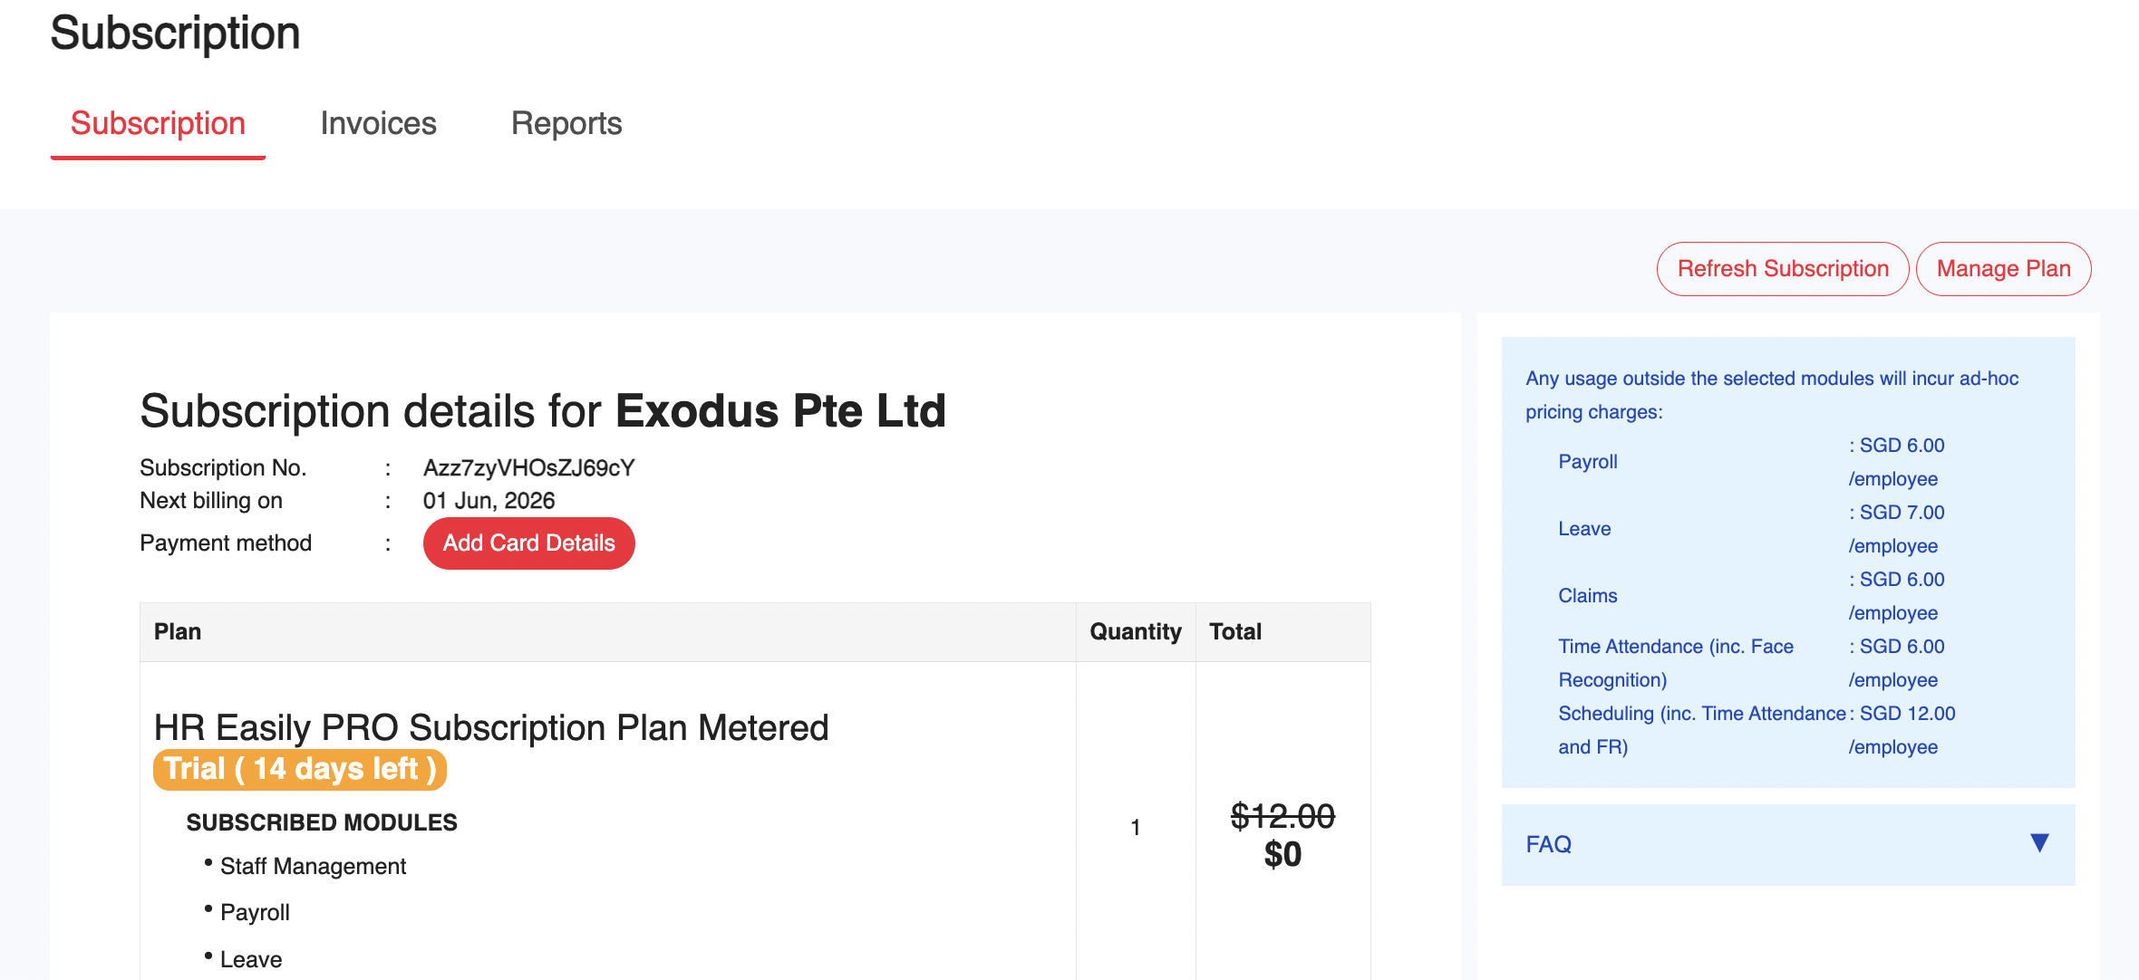
Task: Expand the FAQ section arrow
Action: (2039, 843)
